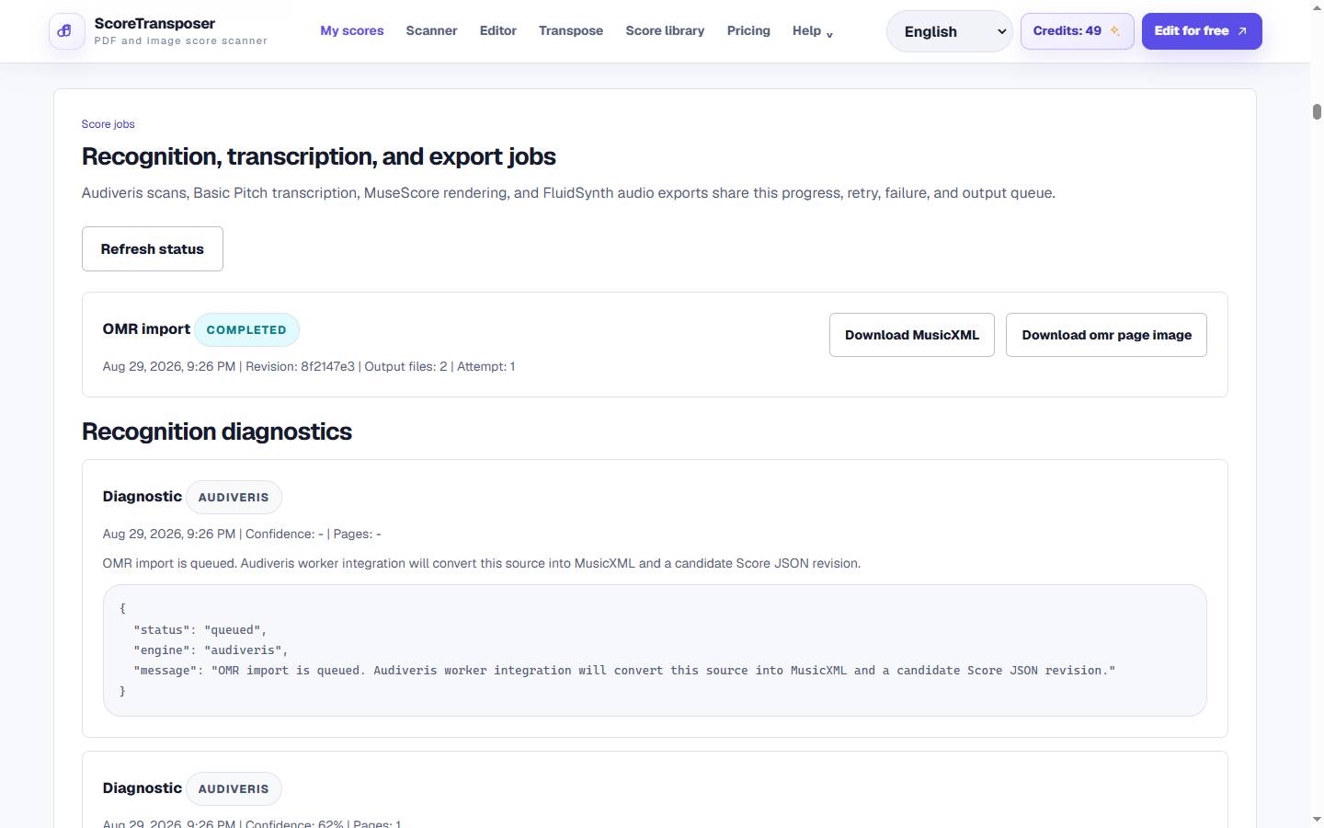Click the COMPLETED status badge
The height and width of the screenshot is (828, 1324).
click(246, 329)
